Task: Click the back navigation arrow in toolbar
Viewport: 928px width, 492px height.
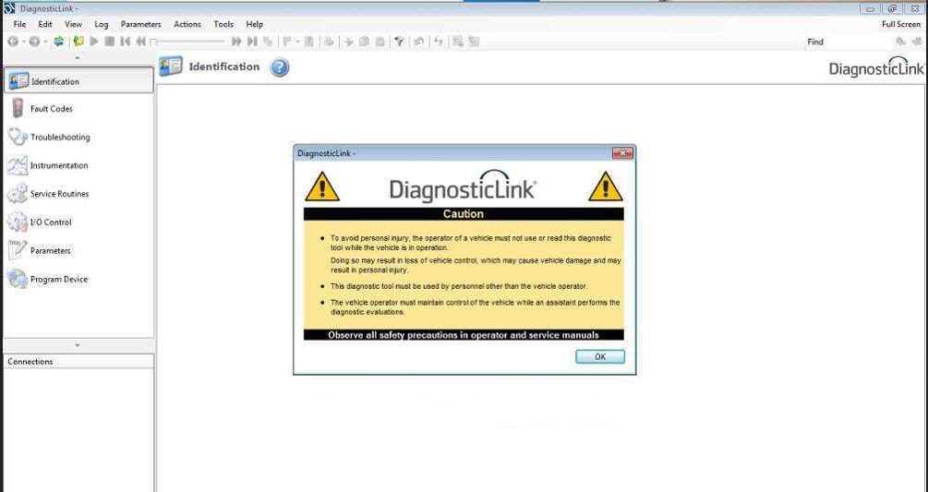Action: (x=12, y=42)
